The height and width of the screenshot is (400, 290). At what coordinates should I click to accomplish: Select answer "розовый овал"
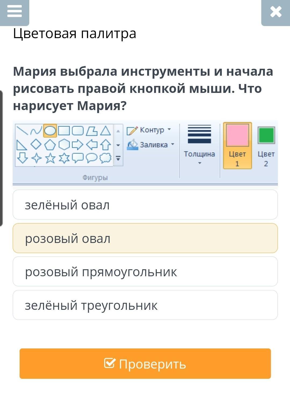pyautogui.click(x=145, y=238)
